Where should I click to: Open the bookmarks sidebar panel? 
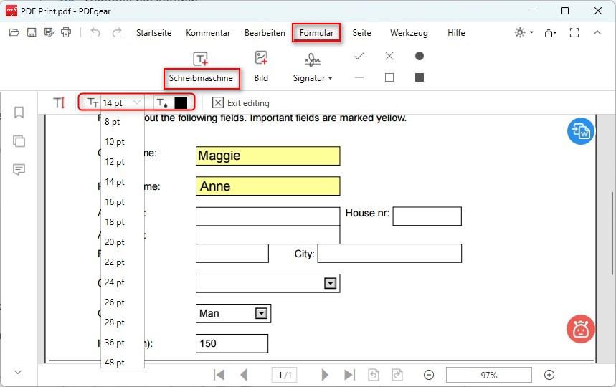pos(19,113)
